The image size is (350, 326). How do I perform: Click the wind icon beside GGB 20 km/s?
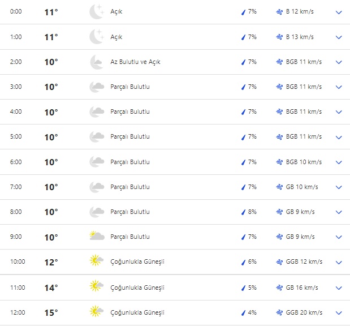click(x=279, y=312)
